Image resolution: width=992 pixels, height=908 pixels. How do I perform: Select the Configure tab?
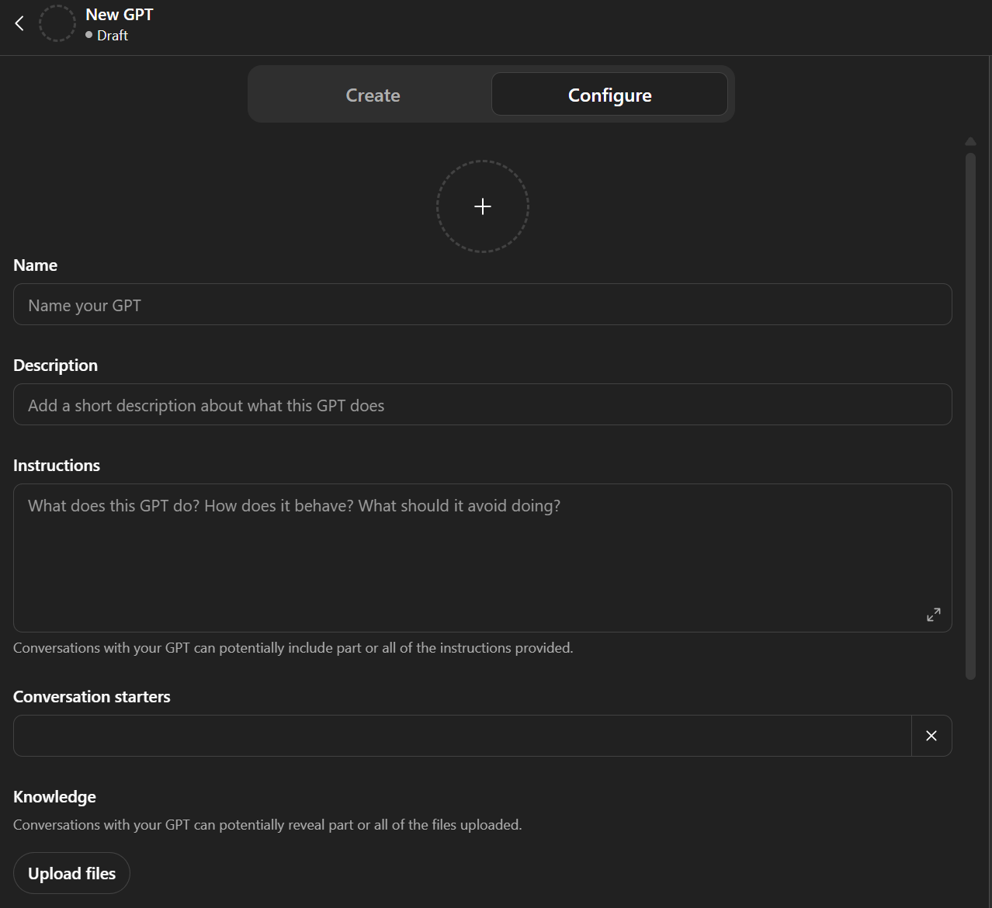click(x=609, y=95)
